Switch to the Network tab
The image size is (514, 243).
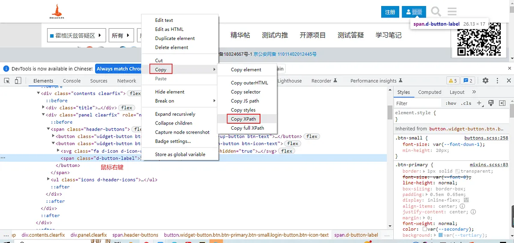pyautogui.click(x=127, y=81)
